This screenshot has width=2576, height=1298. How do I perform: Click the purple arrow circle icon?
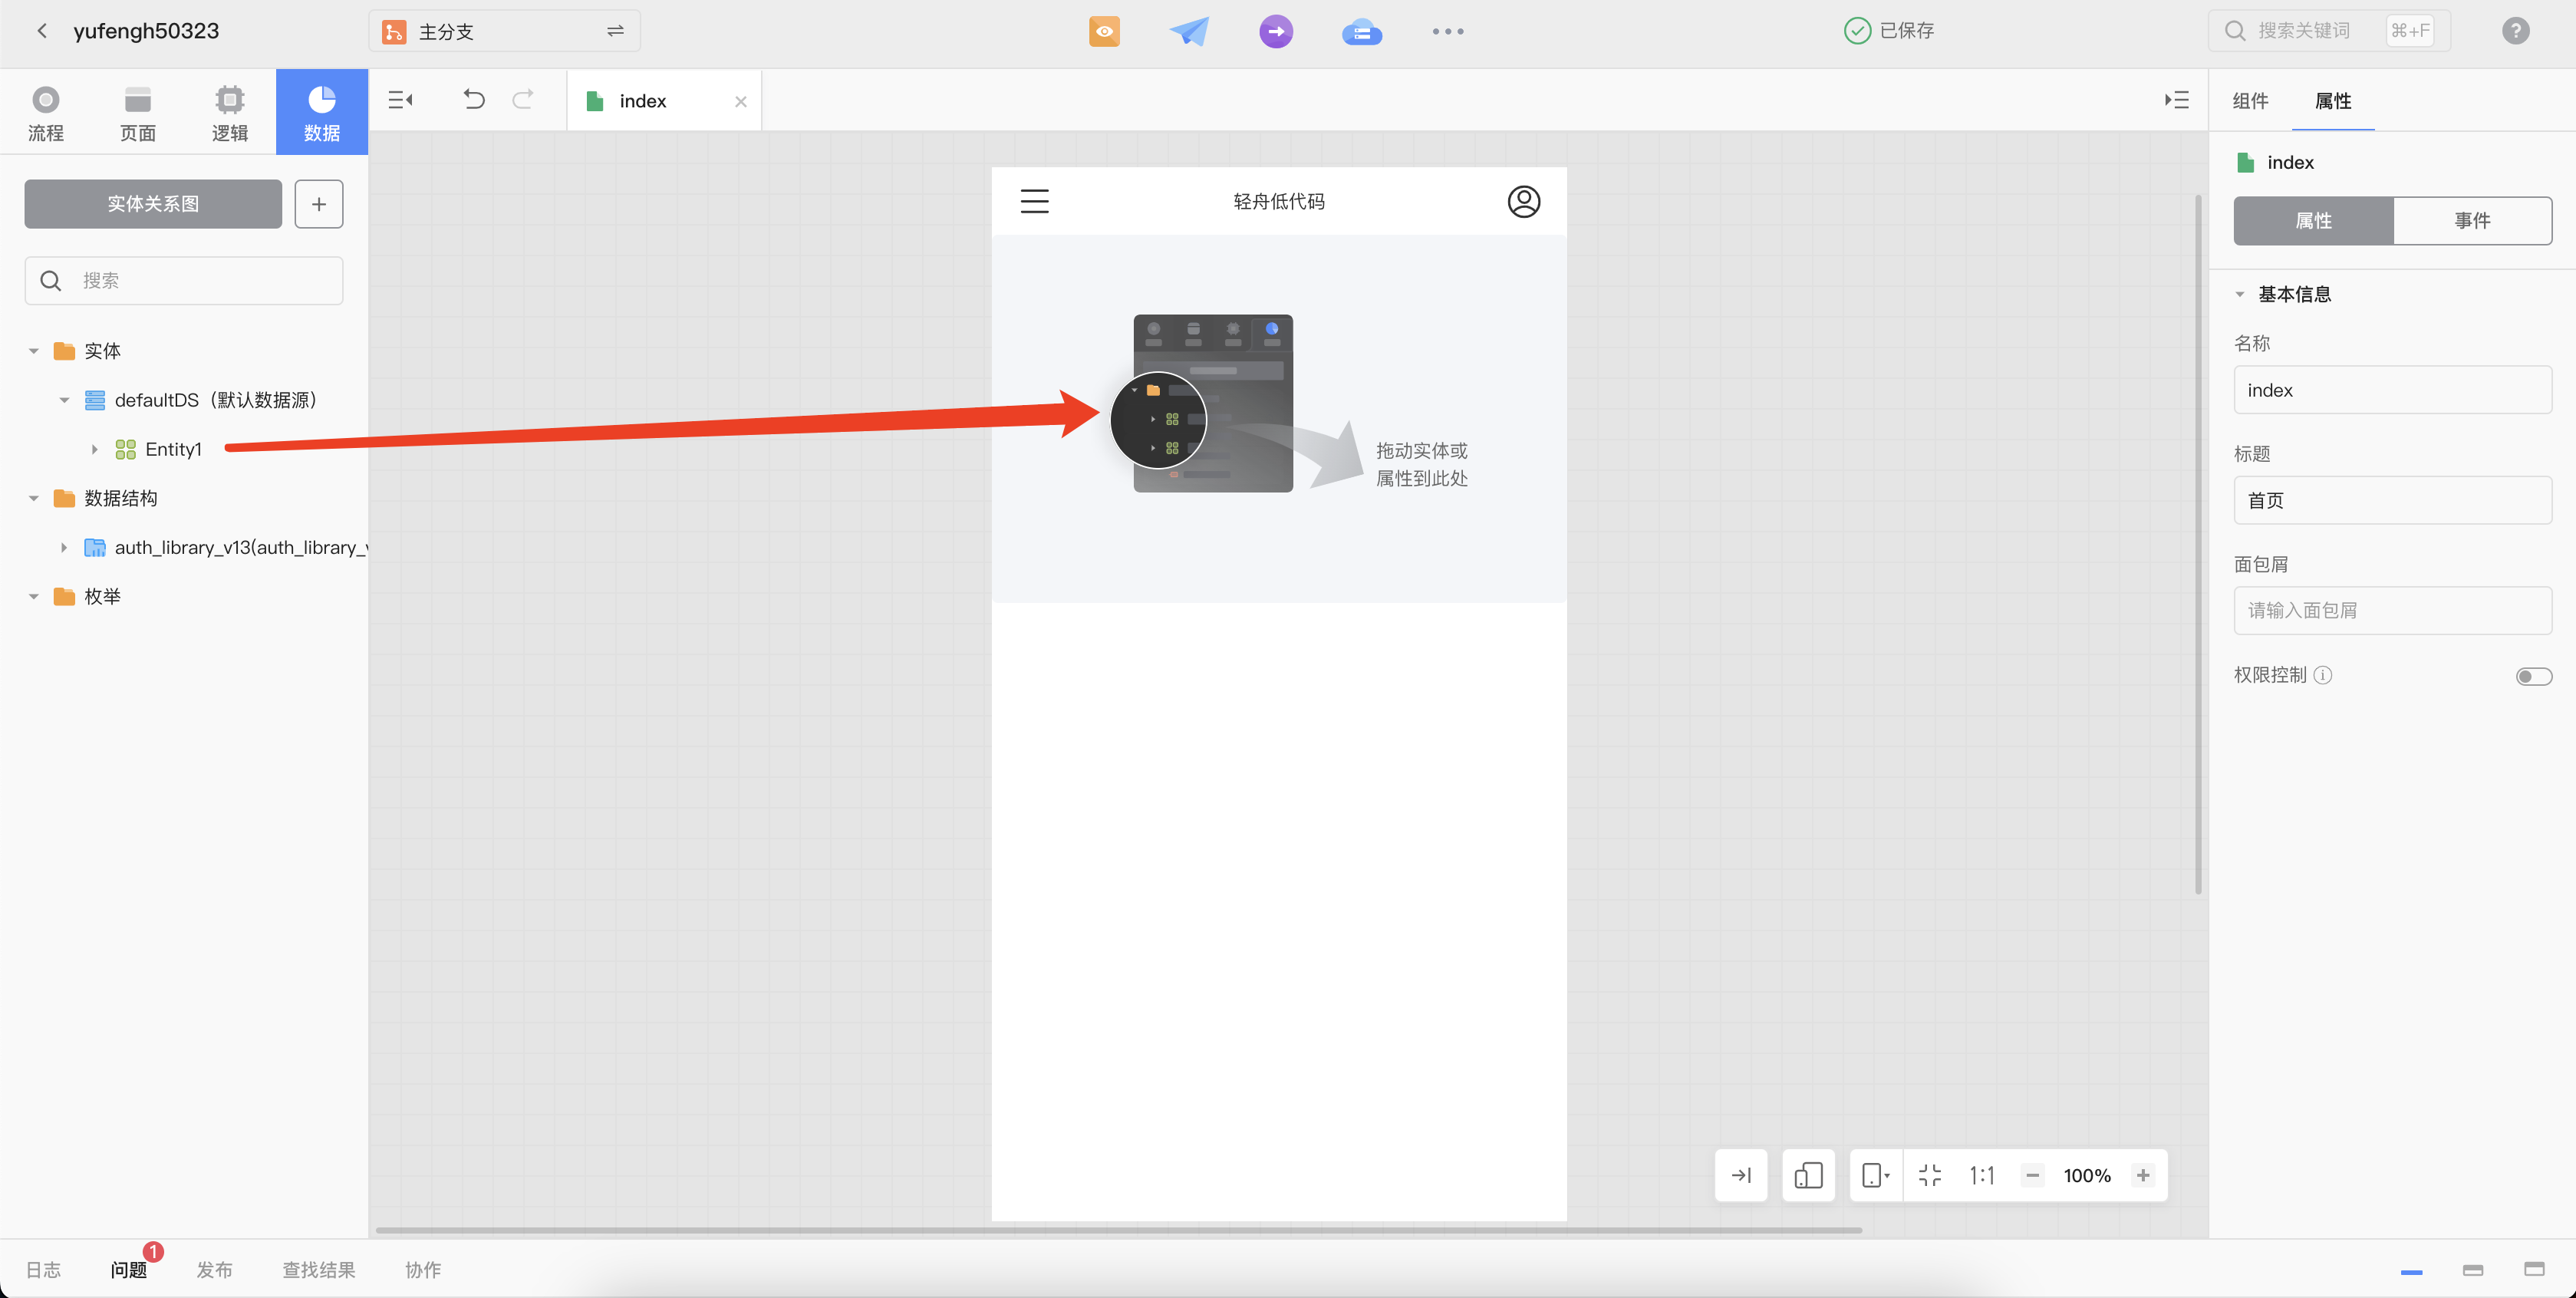click(x=1275, y=31)
